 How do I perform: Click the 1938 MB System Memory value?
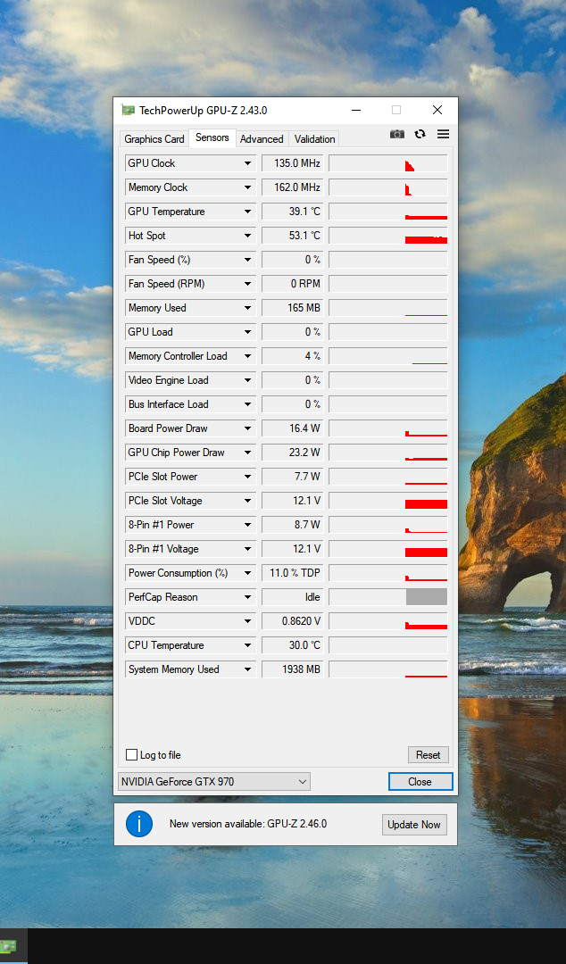[x=292, y=669]
